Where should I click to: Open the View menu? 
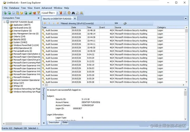(30, 8)
